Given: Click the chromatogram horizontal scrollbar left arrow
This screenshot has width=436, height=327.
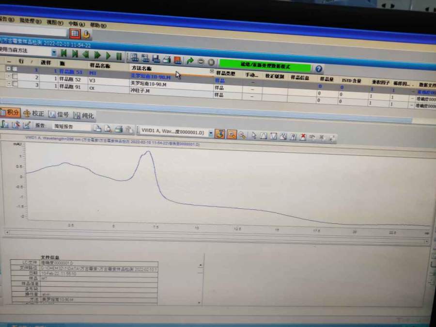Looking at the screenshot, I should (7, 233).
